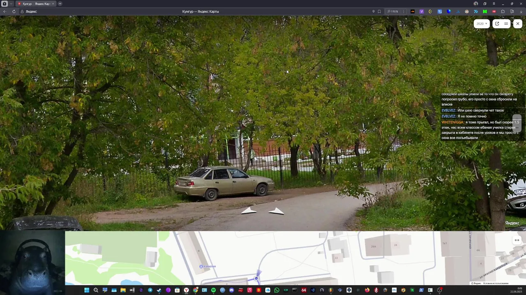Image resolution: width=526 pixels, height=295 pixels.
Task: Select the Кунгур — Яндекс Карты tab
Action: 35,4
